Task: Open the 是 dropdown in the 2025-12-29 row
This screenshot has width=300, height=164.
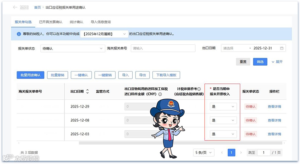Action: pos(223,106)
